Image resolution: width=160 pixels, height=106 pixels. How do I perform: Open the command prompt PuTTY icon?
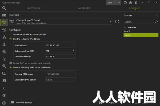(4, 88)
